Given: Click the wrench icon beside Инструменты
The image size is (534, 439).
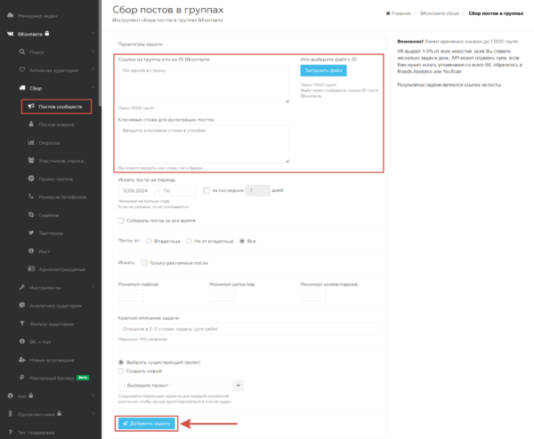Looking at the screenshot, I should 22,287.
